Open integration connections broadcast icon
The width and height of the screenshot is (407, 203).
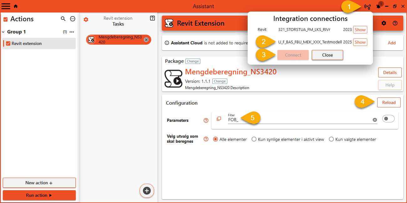(368, 6)
